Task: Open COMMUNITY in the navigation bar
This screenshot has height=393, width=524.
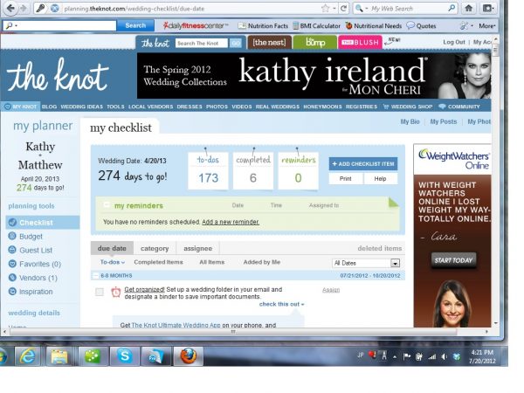Action: coord(459,107)
